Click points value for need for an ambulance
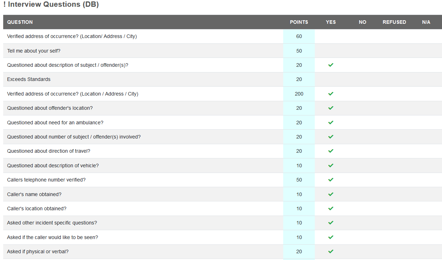Image resolution: width=442 pixels, height=260 pixels. pos(299,123)
